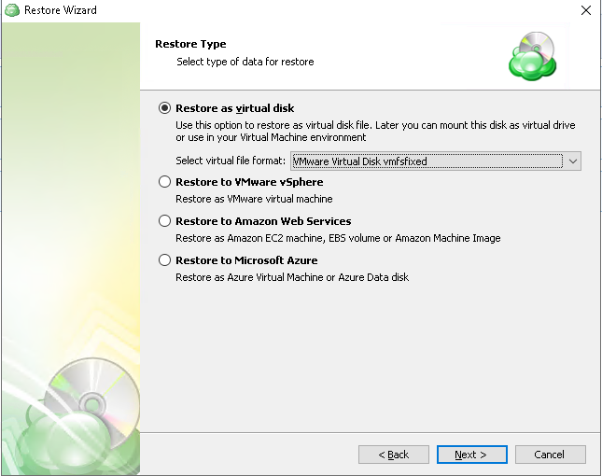Proceed by clicking the Next button
Viewport: 602px width, 476px height.
[471, 455]
